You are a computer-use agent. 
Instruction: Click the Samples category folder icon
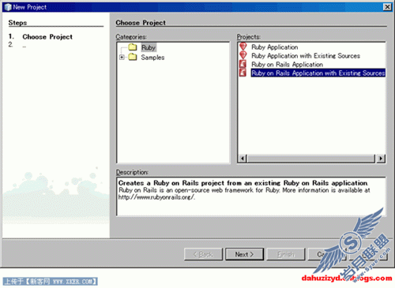(133, 57)
